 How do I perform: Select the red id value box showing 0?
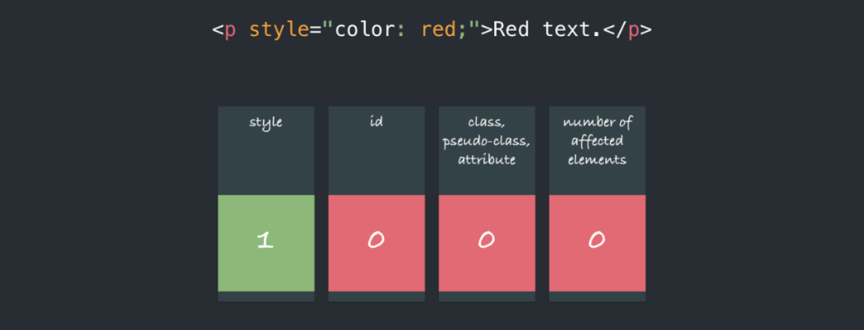pos(377,243)
